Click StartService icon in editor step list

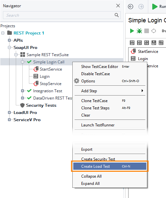[133, 51]
